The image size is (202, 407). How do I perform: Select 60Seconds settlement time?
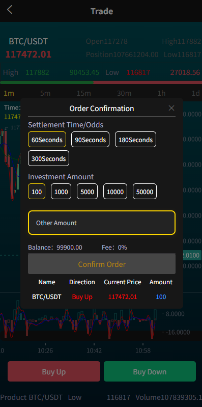point(47,140)
